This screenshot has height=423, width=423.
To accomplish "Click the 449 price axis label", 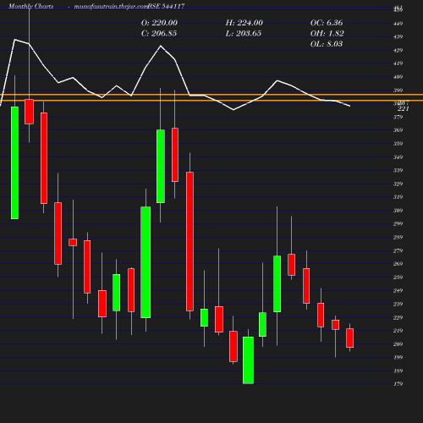I will (398, 24).
